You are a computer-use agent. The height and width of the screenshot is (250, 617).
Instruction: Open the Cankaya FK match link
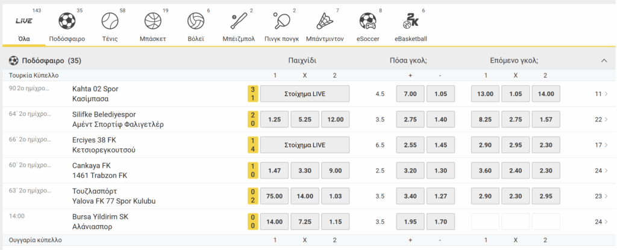click(x=99, y=171)
